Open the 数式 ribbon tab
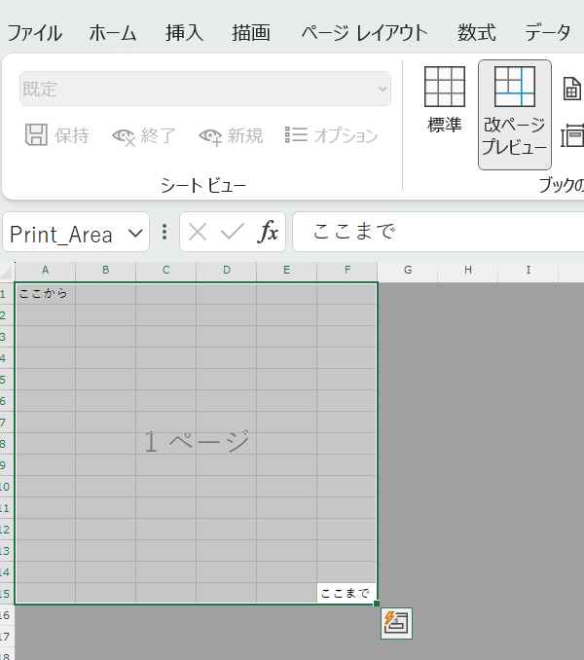584x660 pixels. pos(478,32)
